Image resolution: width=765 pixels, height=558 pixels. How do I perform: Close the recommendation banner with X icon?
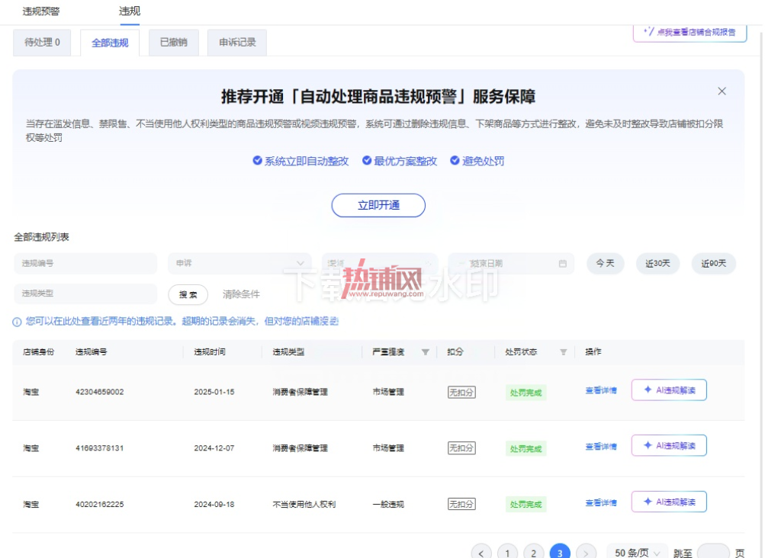[x=722, y=91]
